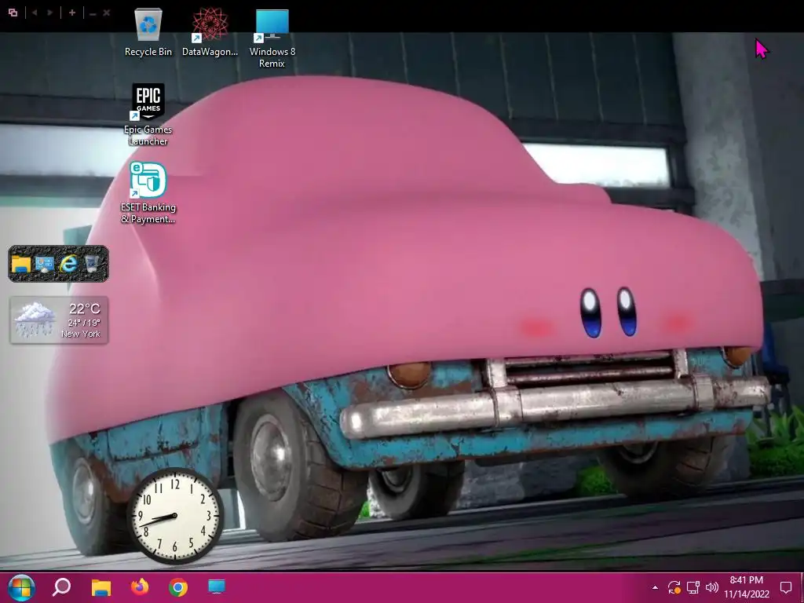Open the DataWagon desktop shortcut
Viewport: 804px width, 603px height.
[210, 31]
